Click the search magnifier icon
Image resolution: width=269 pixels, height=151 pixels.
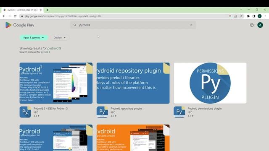(x=75, y=25)
